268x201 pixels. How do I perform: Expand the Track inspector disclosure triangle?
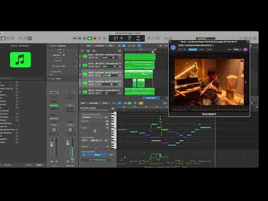48,79
